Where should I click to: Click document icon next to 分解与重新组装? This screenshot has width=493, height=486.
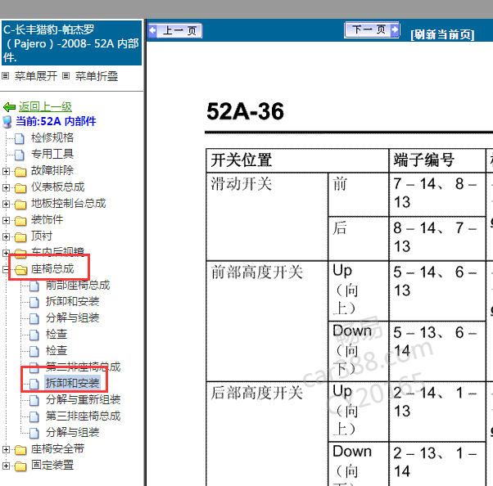click(x=34, y=400)
